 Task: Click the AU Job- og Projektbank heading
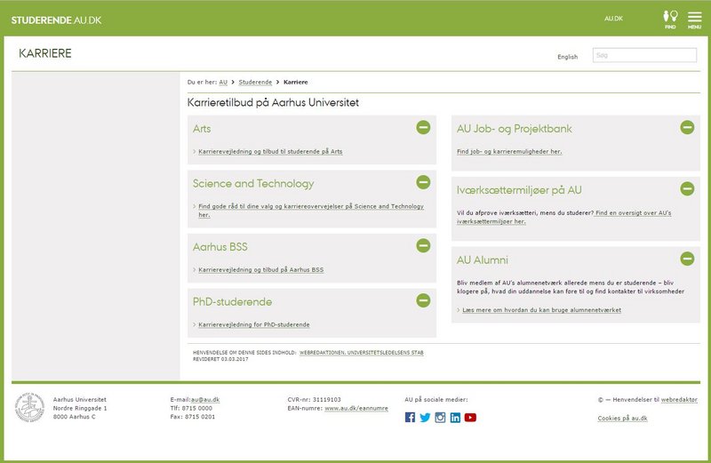coord(515,129)
